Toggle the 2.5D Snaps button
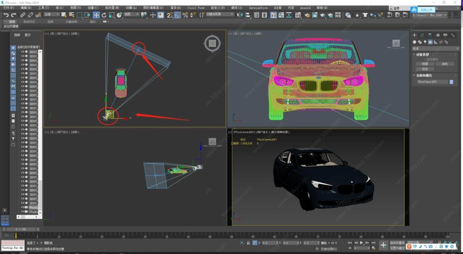 [170, 15]
